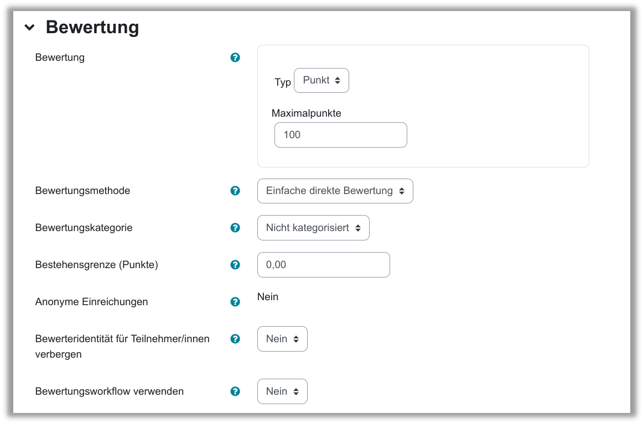Click the Bewertungsmethode label text

click(x=82, y=191)
